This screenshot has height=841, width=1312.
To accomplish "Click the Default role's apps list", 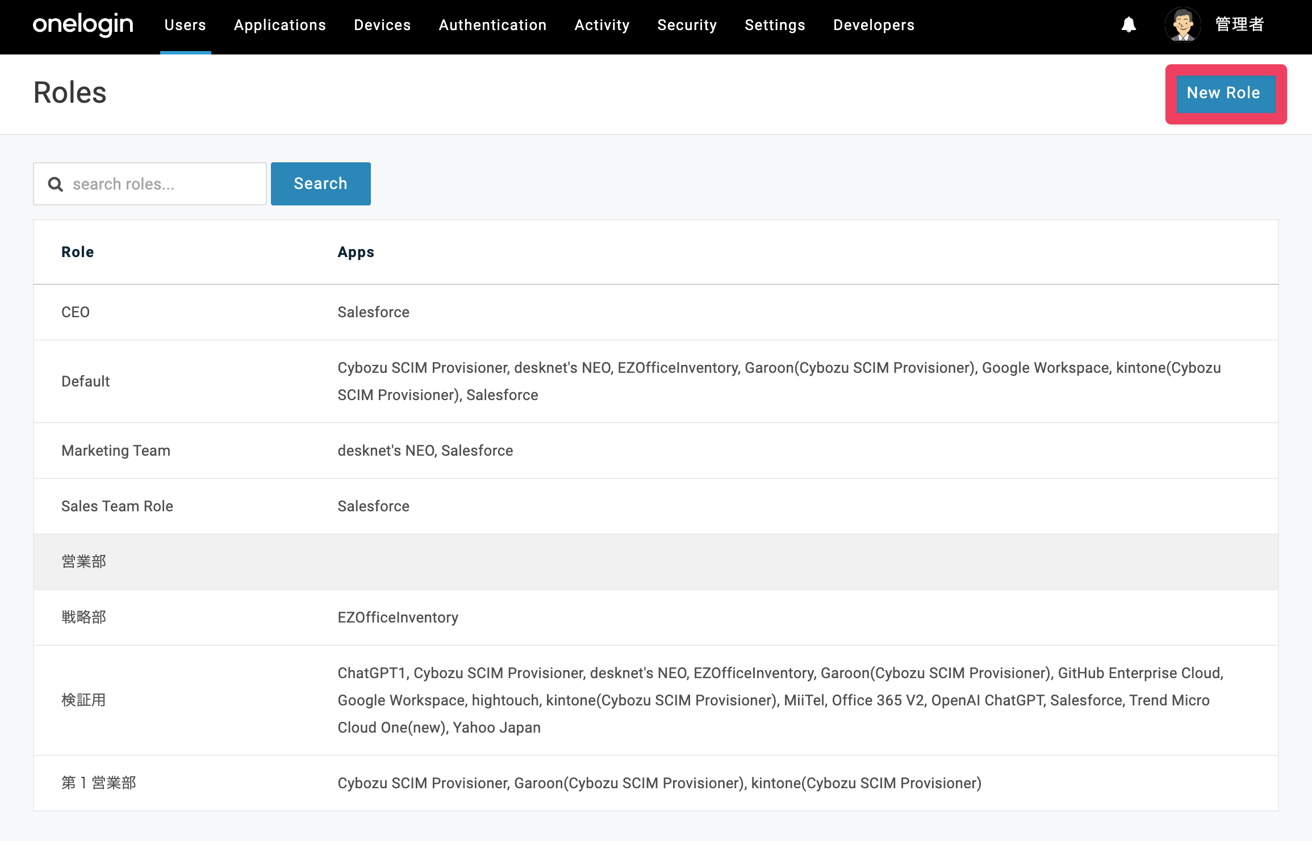I will (779, 381).
